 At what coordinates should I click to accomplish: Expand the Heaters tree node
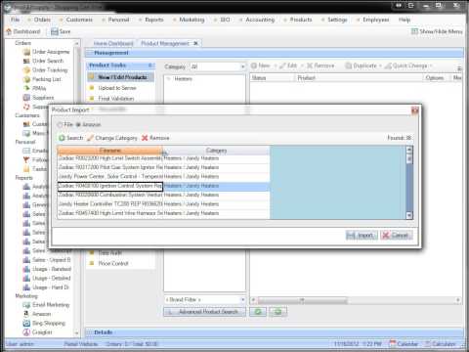(169, 79)
